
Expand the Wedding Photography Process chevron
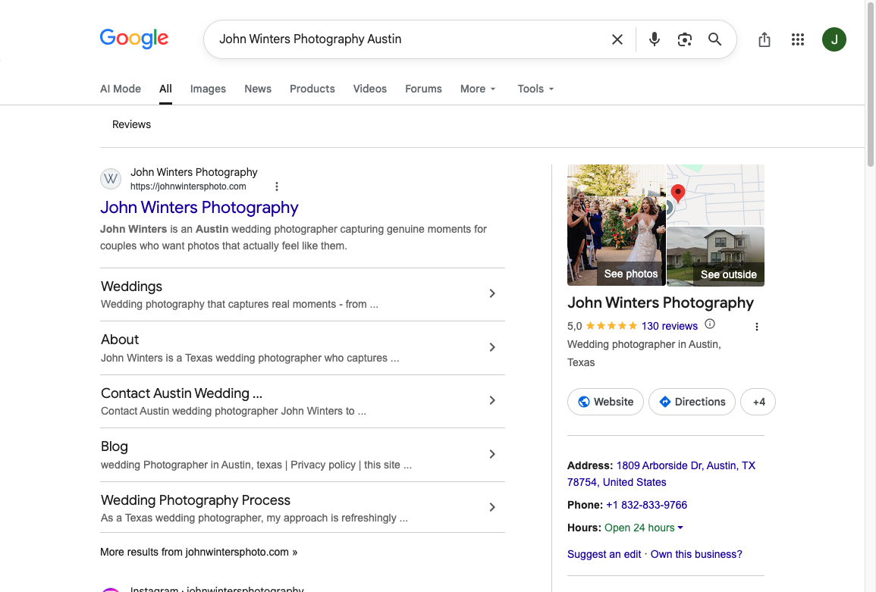[x=492, y=507]
